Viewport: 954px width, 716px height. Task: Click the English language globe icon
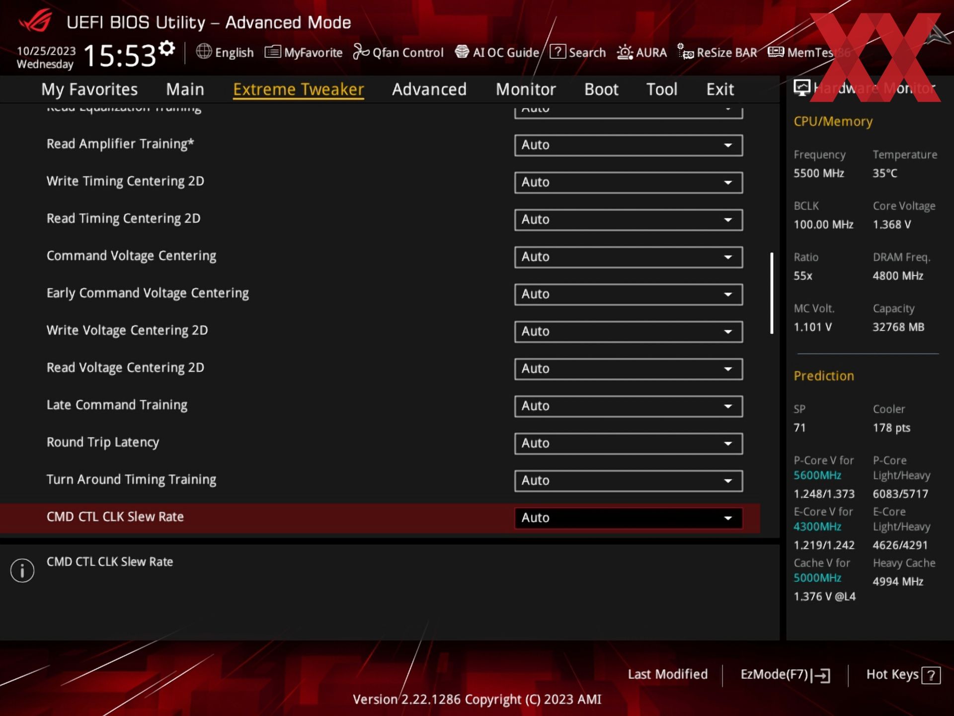tap(204, 51)
